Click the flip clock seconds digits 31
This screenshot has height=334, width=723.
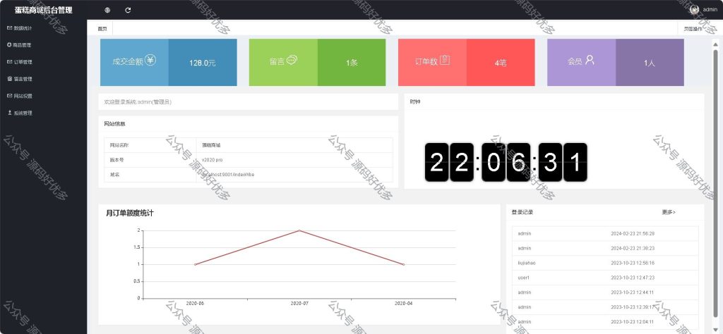click(x=563, y=162)
